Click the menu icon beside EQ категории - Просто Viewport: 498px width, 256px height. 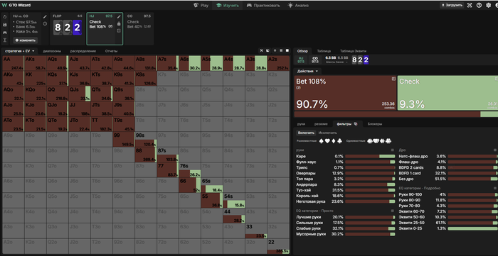393,211
